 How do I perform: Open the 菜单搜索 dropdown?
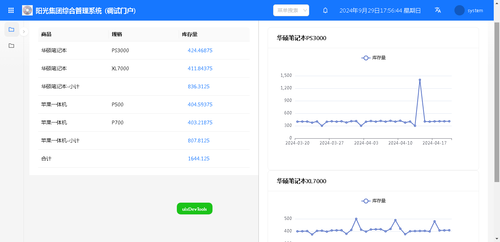pos(291,10)
